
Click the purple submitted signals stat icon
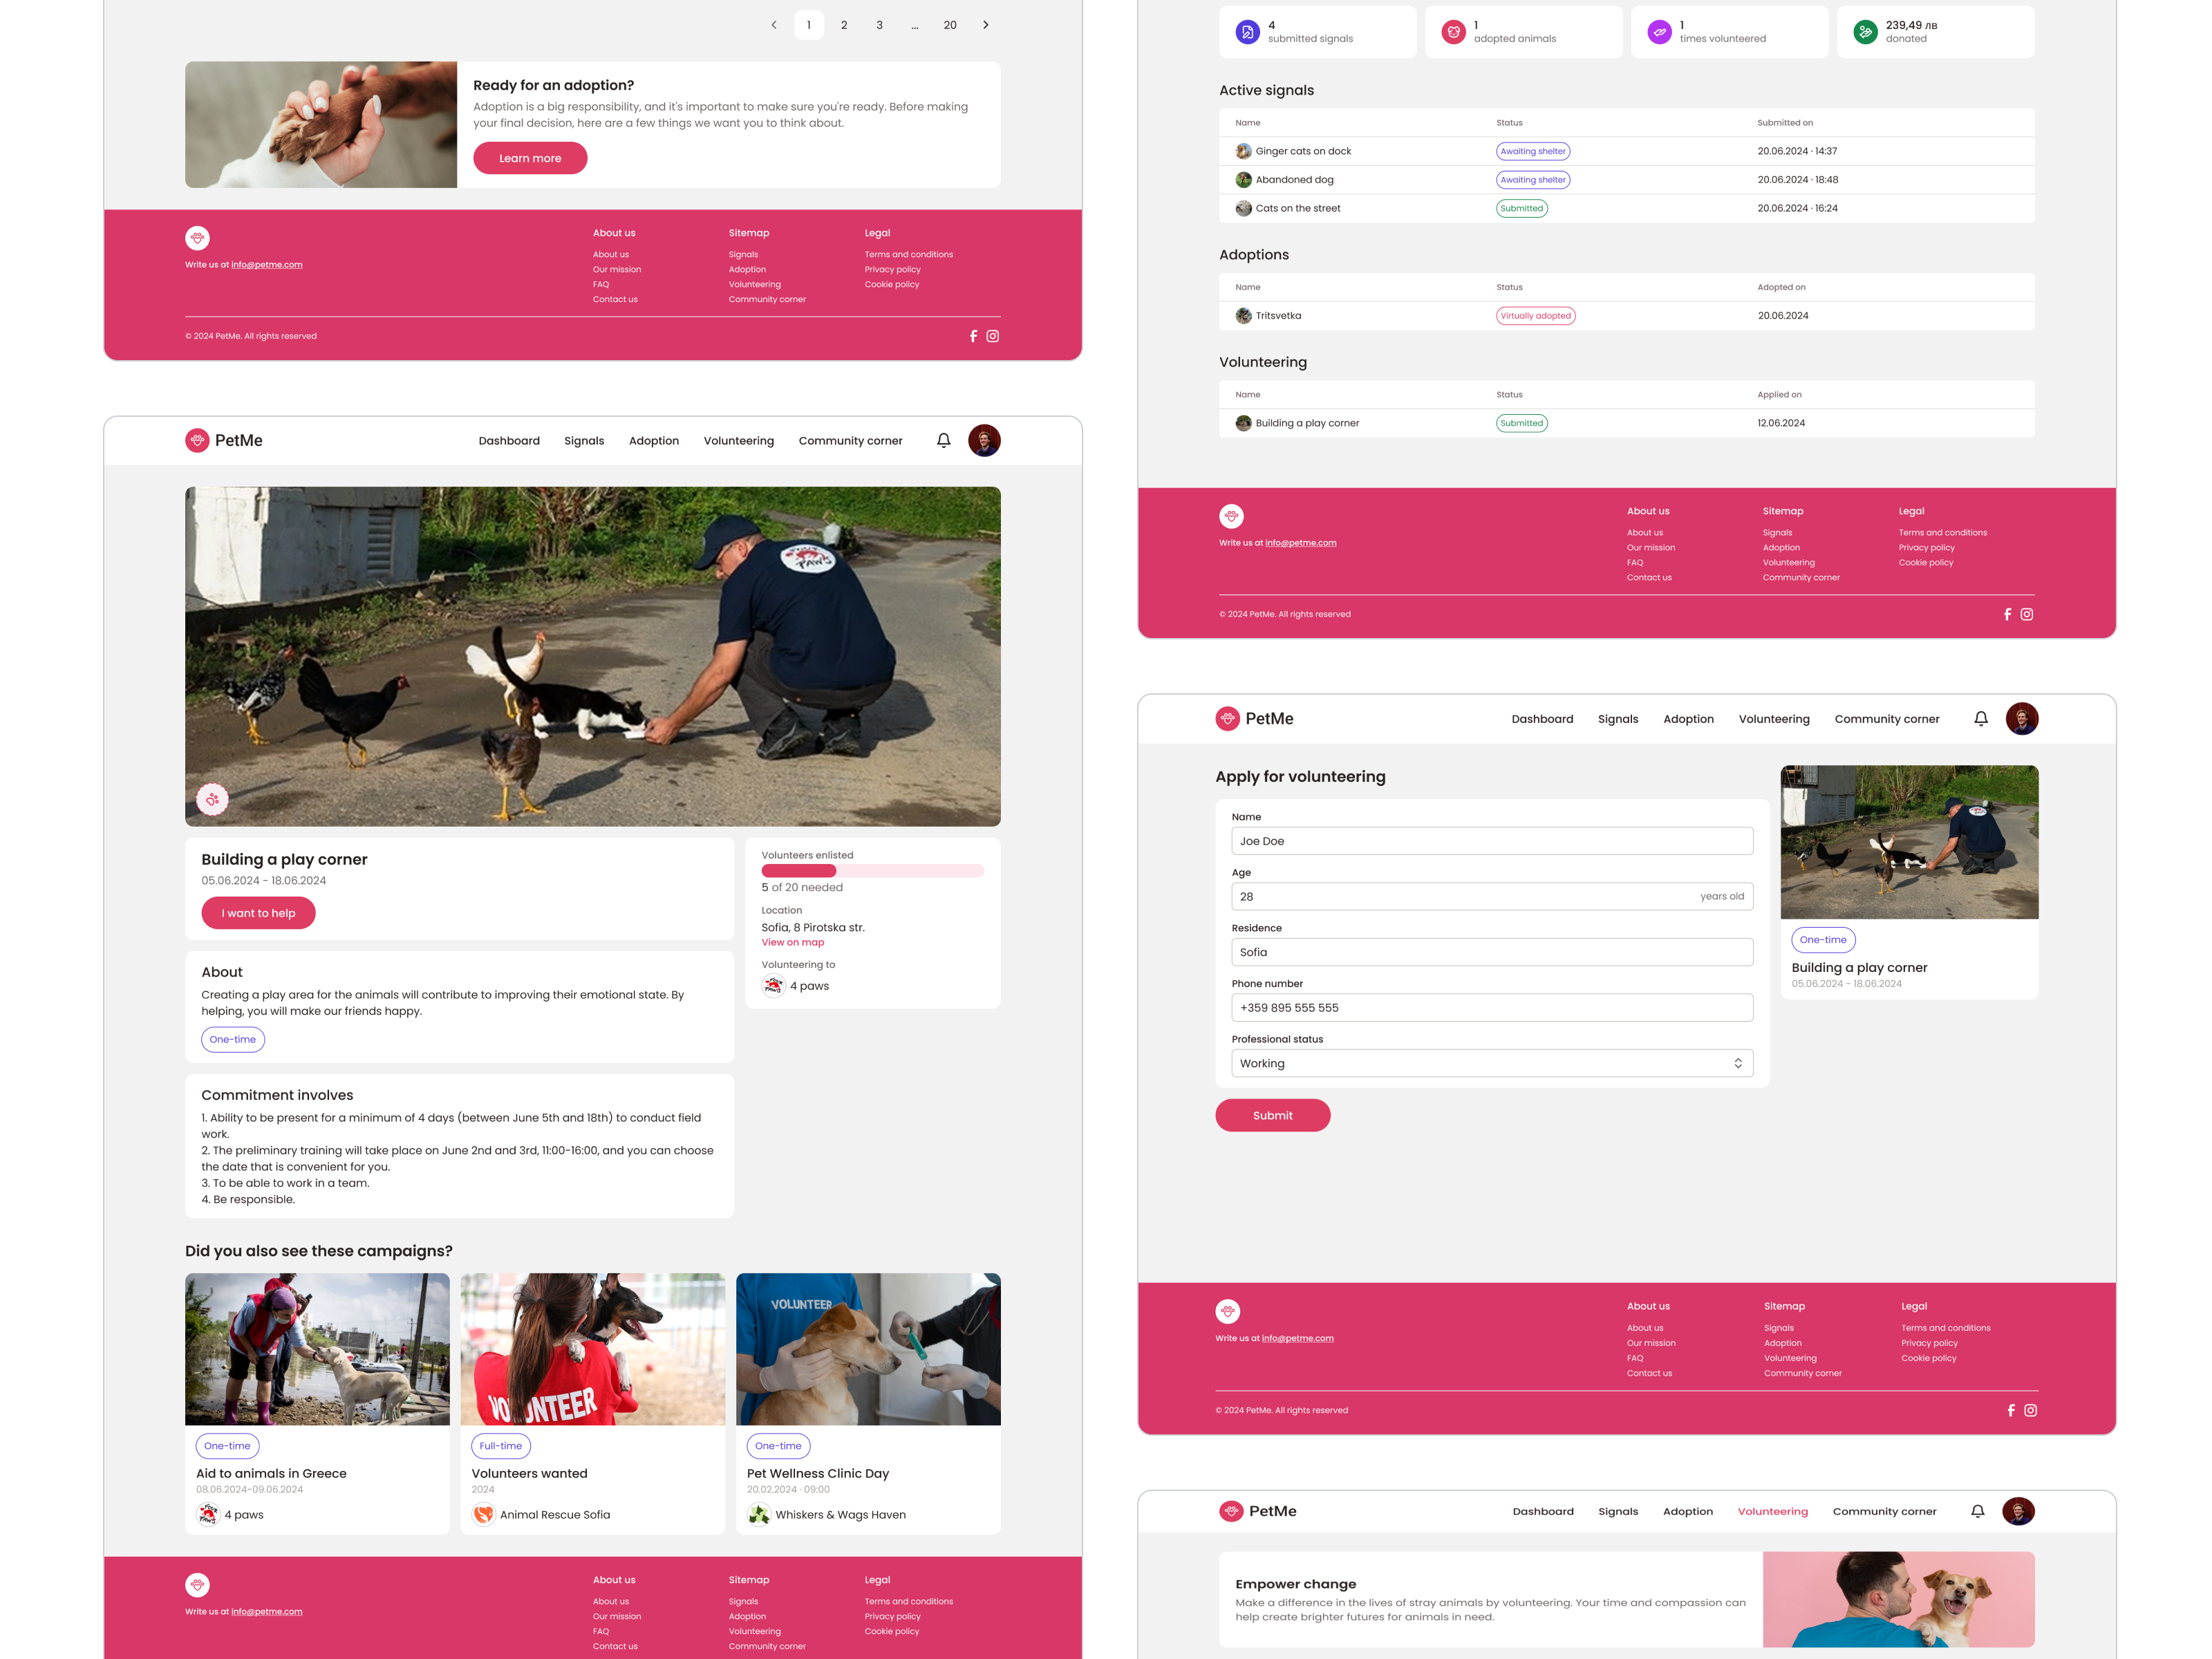click(1247, 32)
